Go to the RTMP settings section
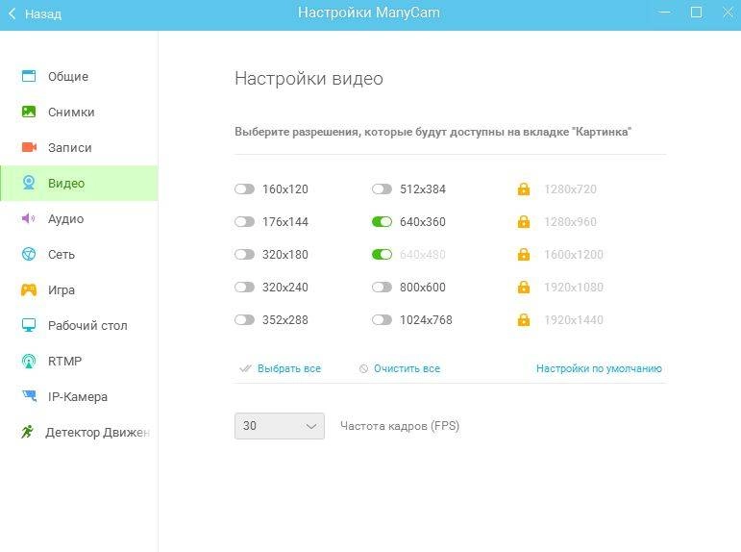This screenshot has width=741, height=552. pyautogui.click(x=79, y=361)
